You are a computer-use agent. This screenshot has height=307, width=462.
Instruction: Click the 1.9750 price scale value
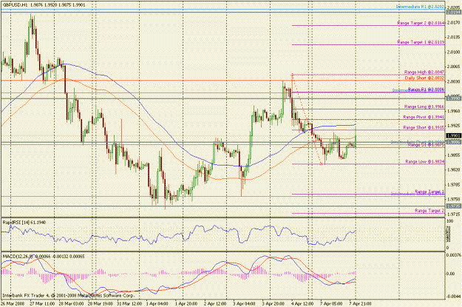(x=453, y=199)
